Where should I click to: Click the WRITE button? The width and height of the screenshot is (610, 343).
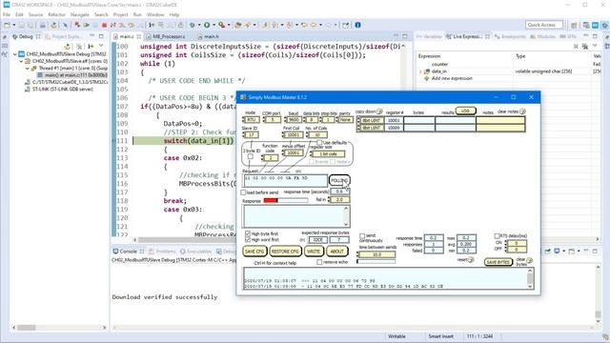pyautogui.click(x=314, y=252)
